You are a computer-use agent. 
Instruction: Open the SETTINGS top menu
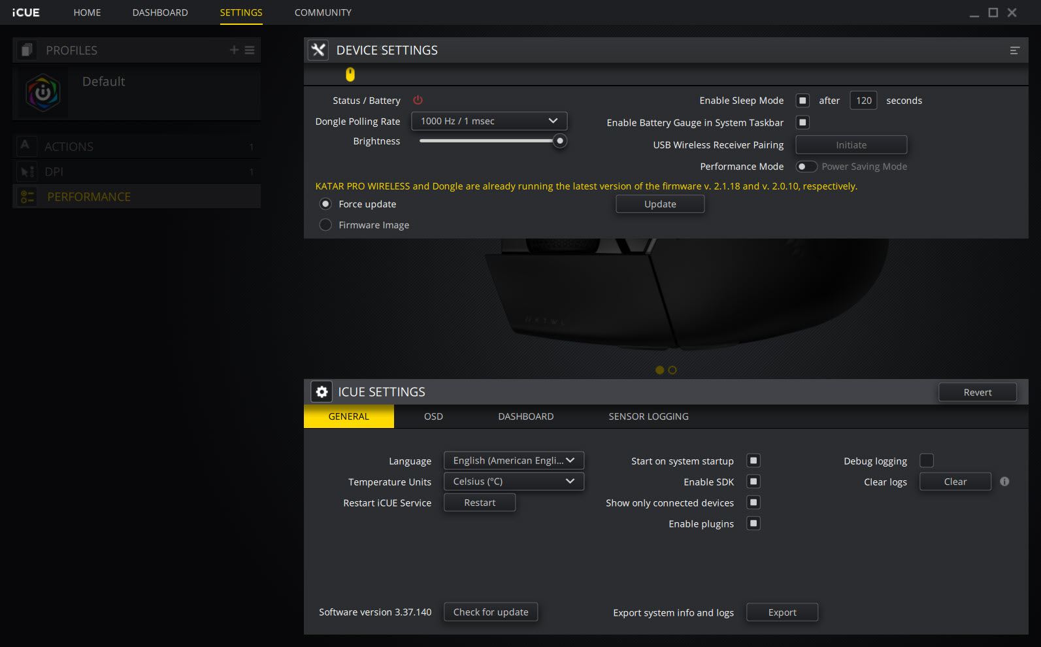[241, 12]
